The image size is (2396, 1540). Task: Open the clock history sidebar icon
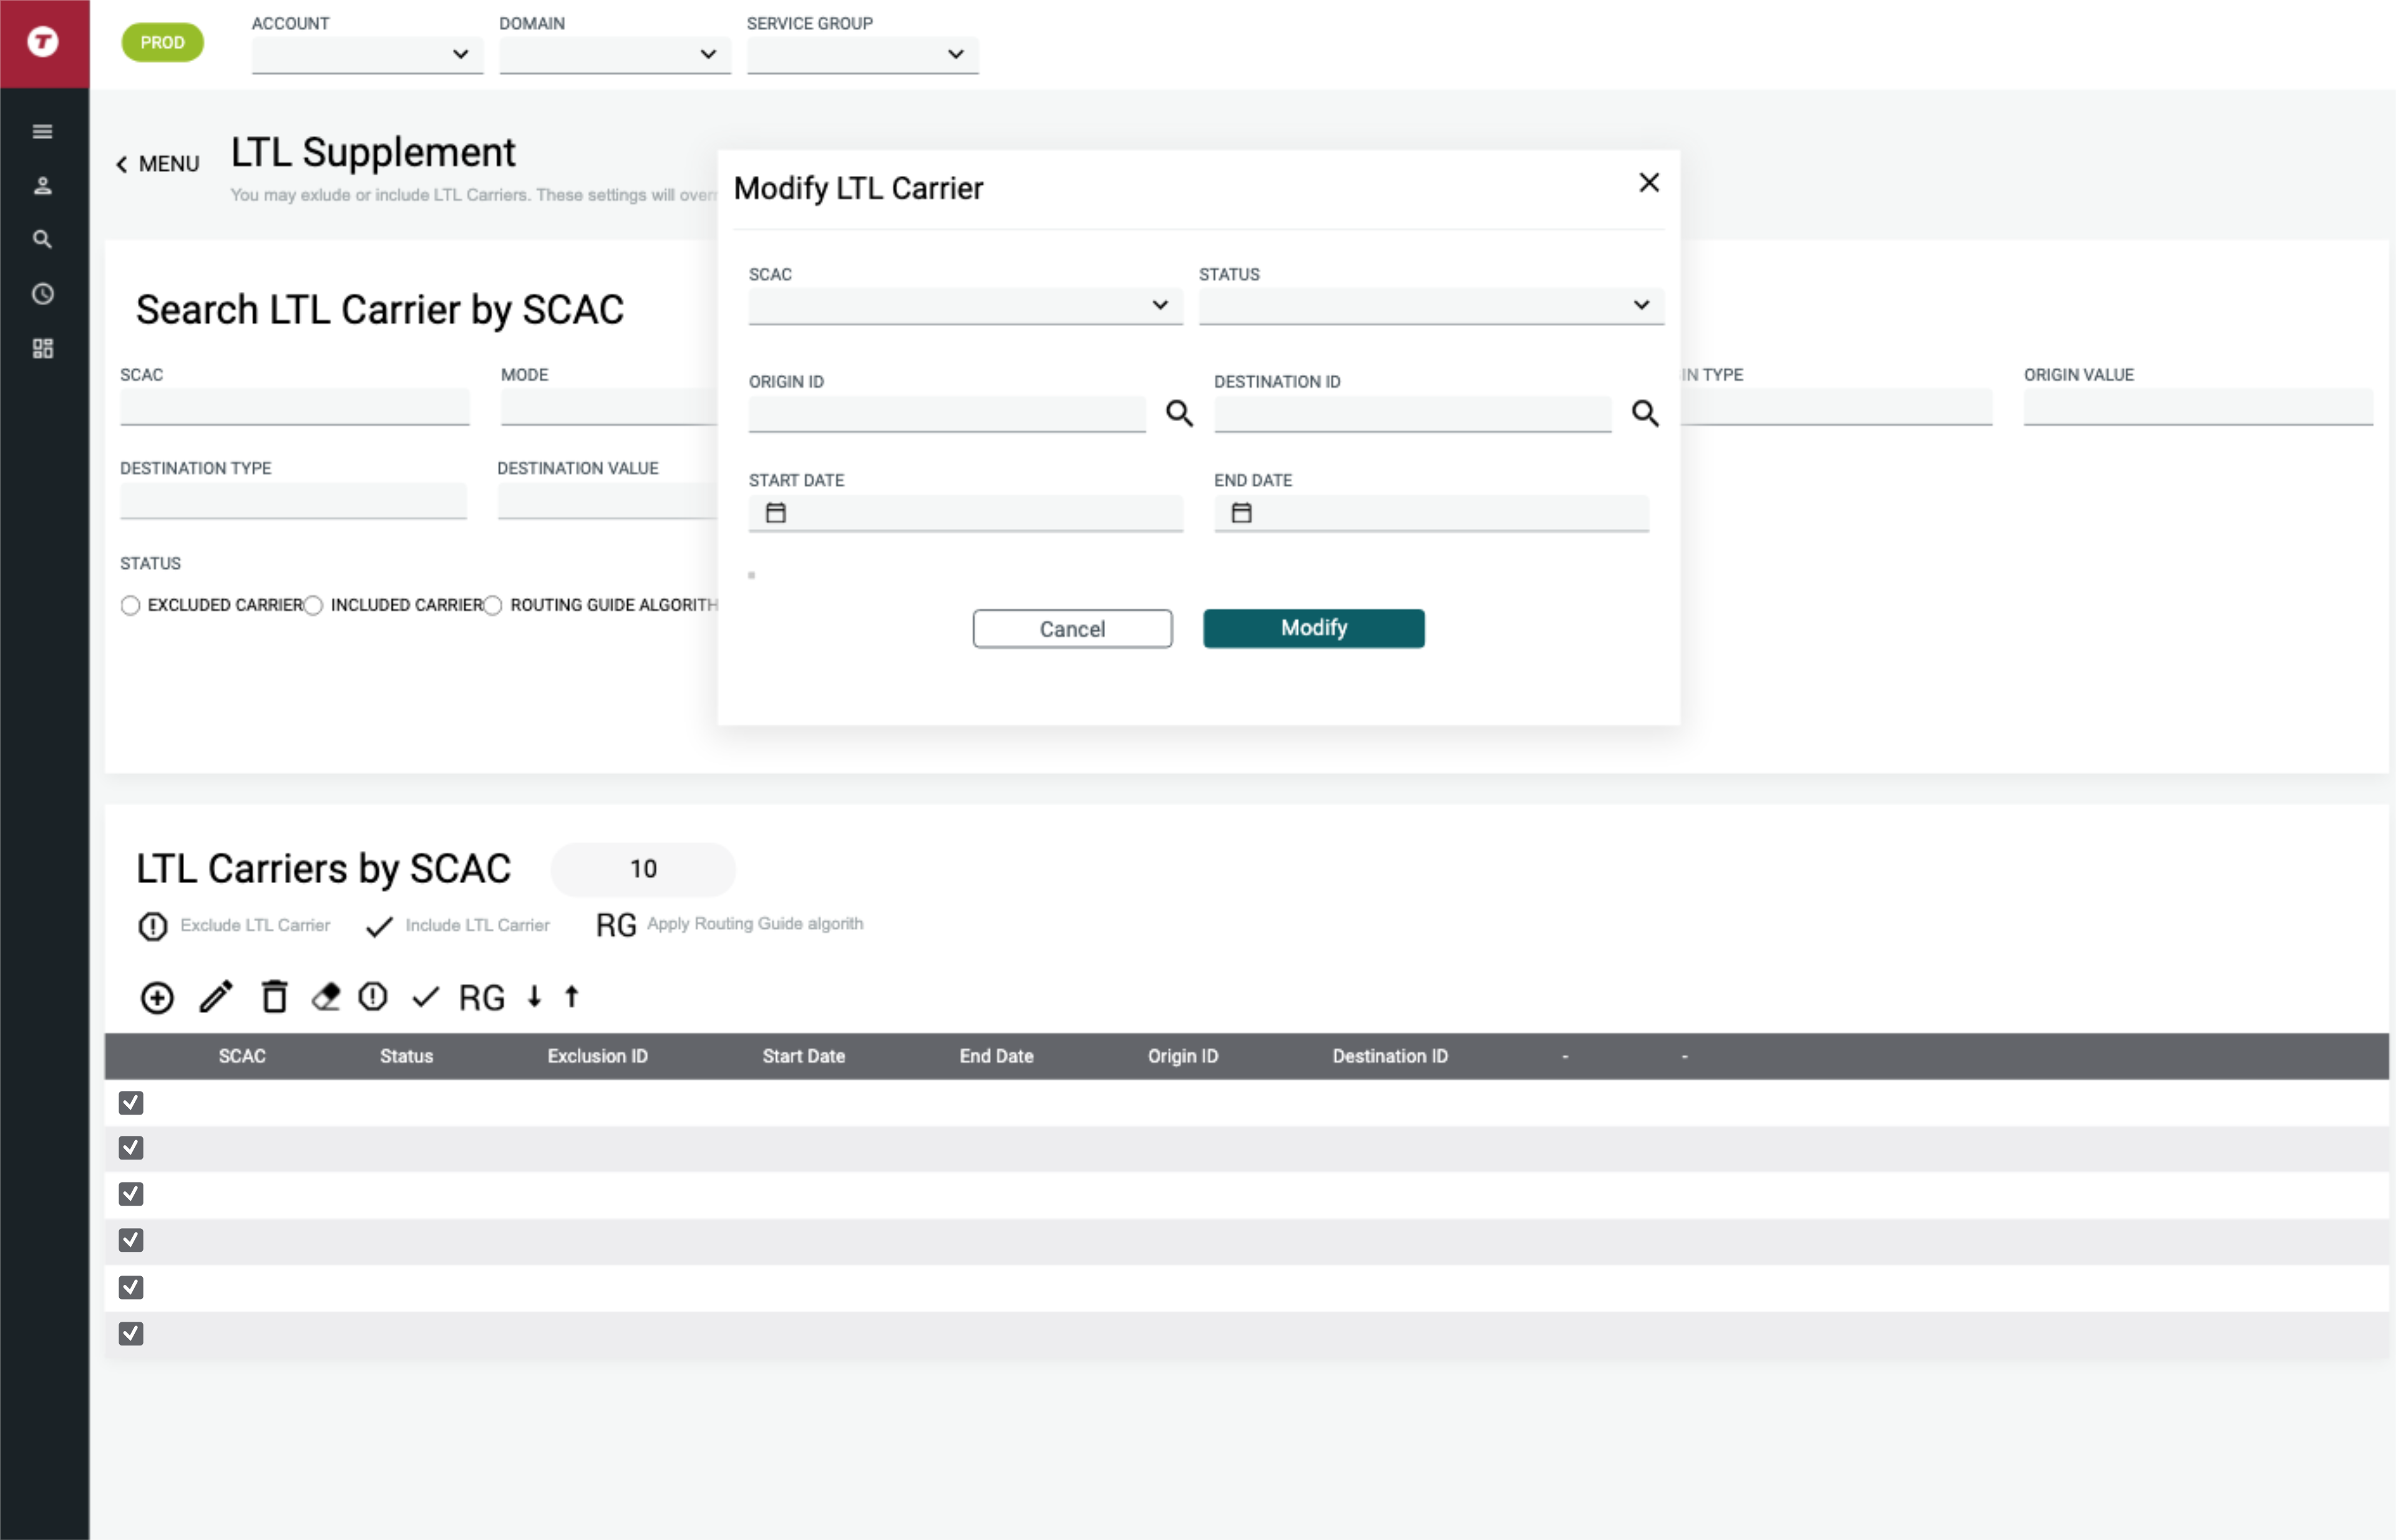point(42,294)
